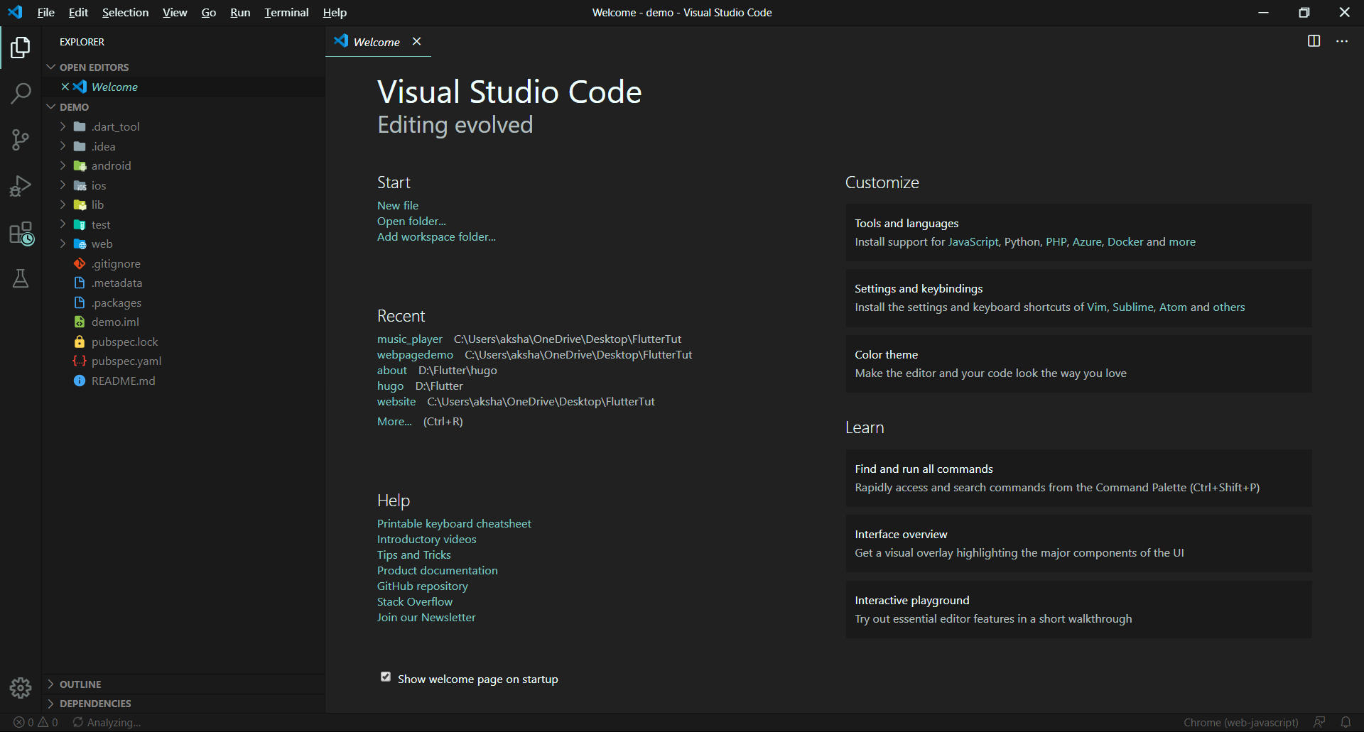
Task: Click the notifications bell icon
Action: (x=1346, y=722)
